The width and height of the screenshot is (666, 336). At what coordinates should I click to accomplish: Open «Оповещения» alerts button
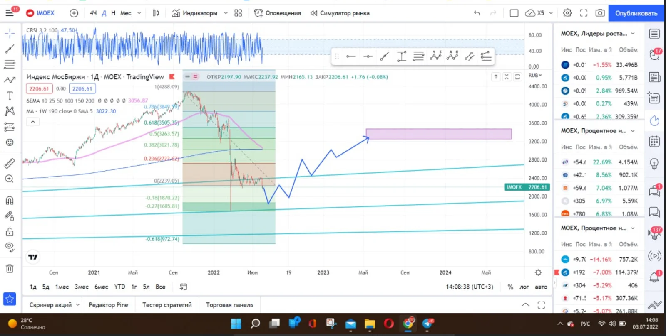pyautogui.click(x=278, y=13)
